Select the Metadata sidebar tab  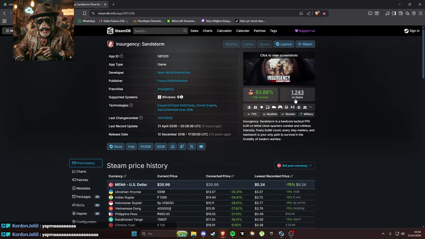(86, 188)
